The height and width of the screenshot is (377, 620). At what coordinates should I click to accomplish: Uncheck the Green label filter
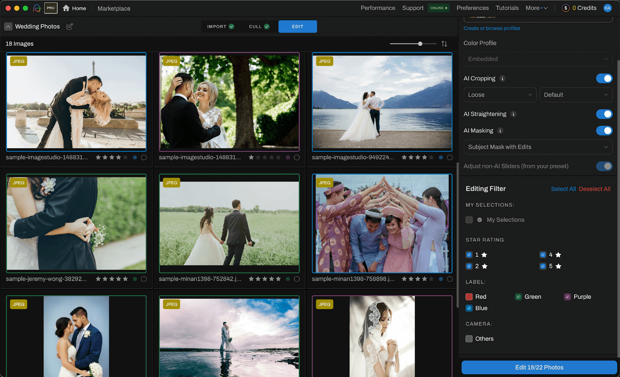(x=518, y=296)
